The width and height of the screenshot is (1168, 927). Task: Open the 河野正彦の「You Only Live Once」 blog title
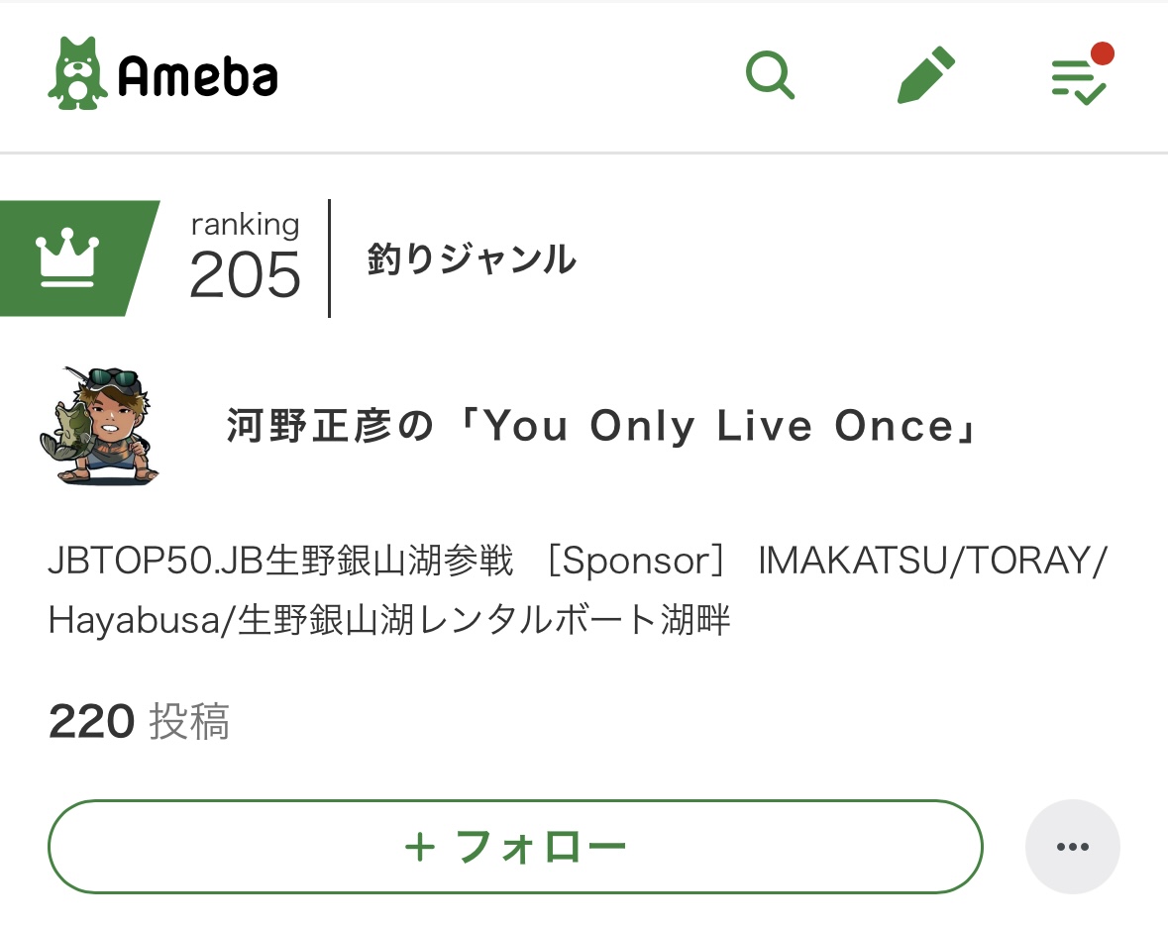[x=602, y=427]
